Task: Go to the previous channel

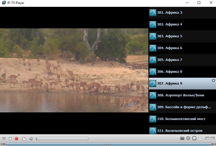Action: tap(207, 138)
